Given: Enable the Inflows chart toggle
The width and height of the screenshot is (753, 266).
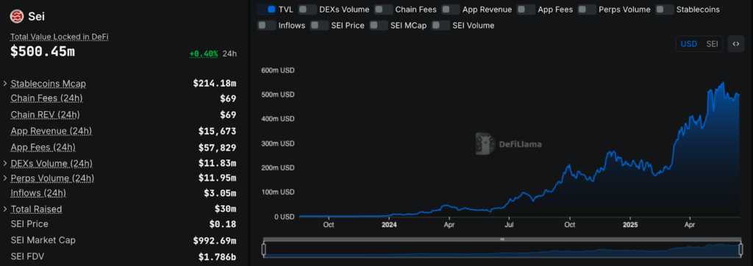Looking at the screenshot, I should (x=266, y=26).
